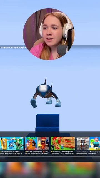The image size is (100, 178).
Task: Click the 'ТРАЛАЛЕРО ТРАЛАЛА В МАЙН' caption text
Action: point(13,48)
